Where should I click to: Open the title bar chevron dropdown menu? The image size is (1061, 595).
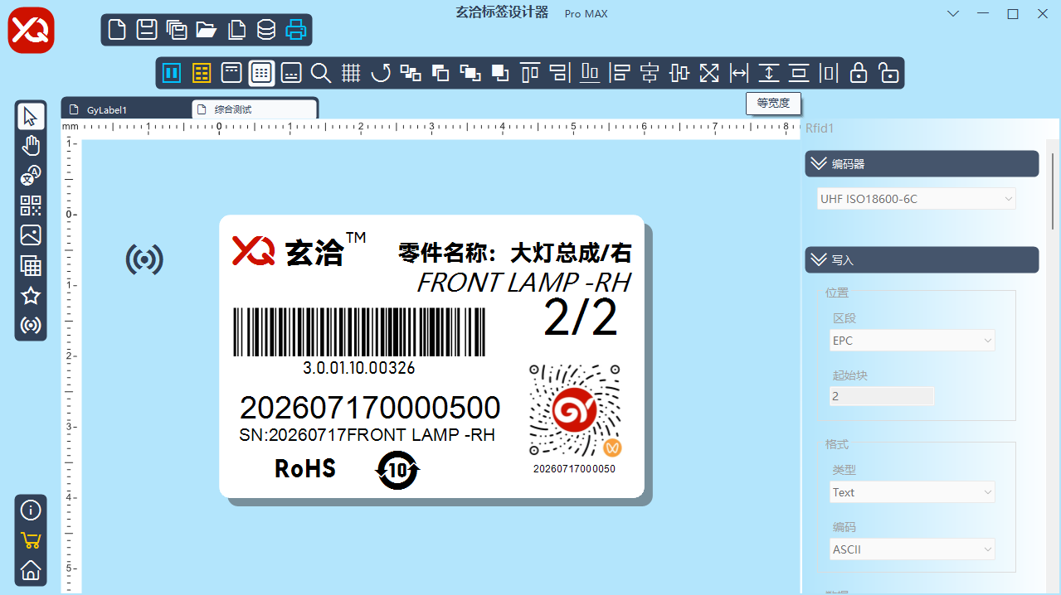(x=954, y=14)
